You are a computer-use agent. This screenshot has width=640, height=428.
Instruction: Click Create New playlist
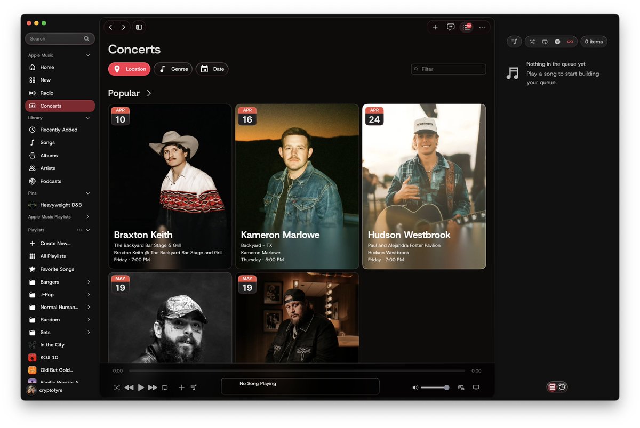60,243
